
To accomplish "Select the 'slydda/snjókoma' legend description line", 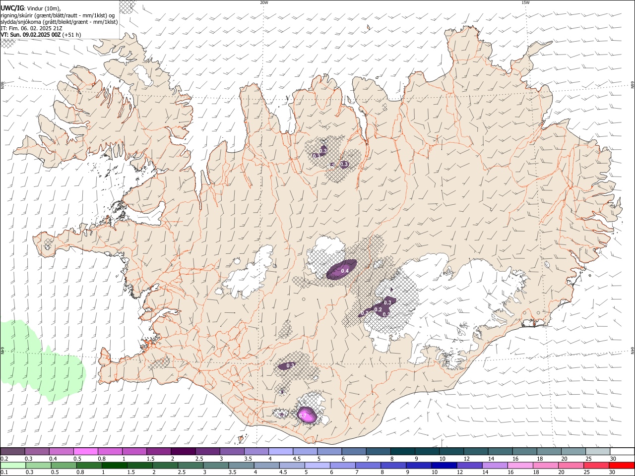I will [59, 22].
